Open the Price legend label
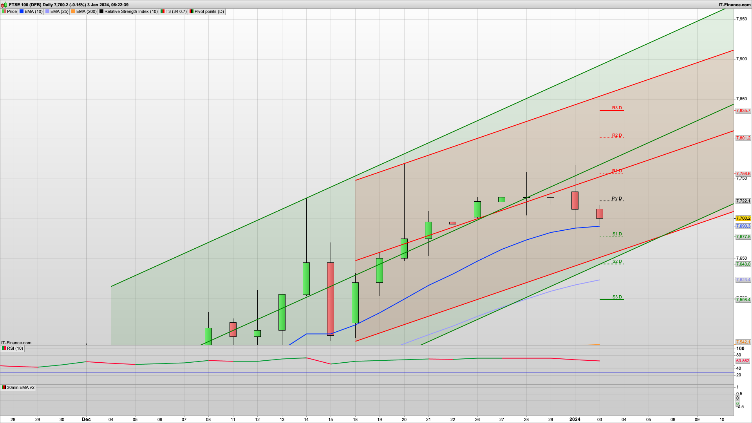Image resolution: width=752 pixels, height=423 pixels. (12, 12)
